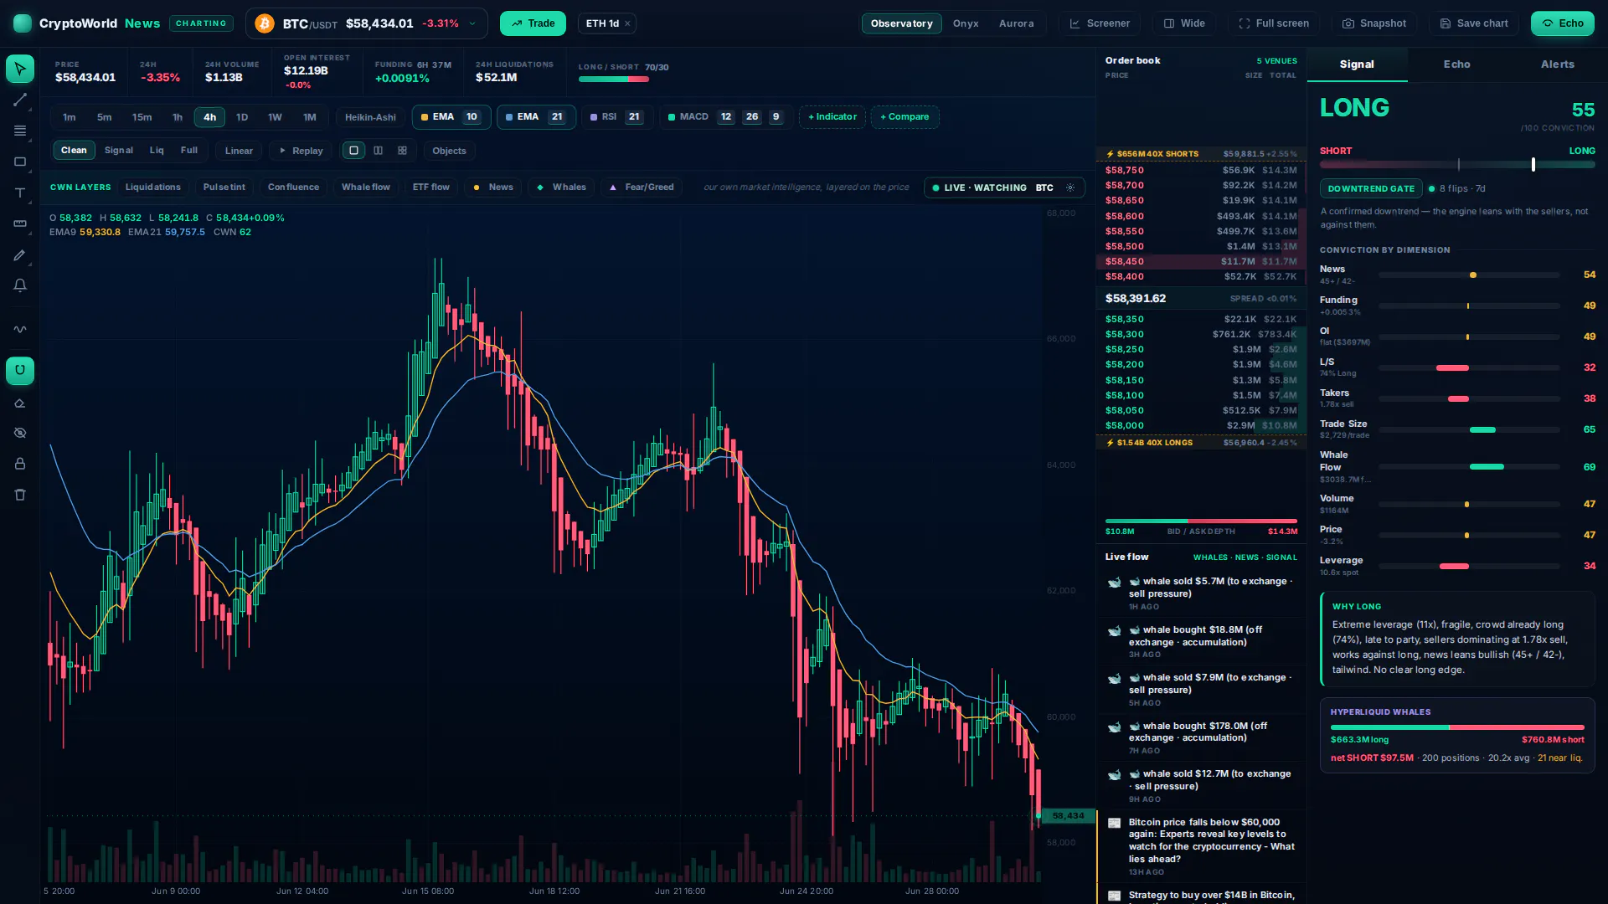
Task: Choose split two-pane layout icon
Action: [x=379, y=151]
